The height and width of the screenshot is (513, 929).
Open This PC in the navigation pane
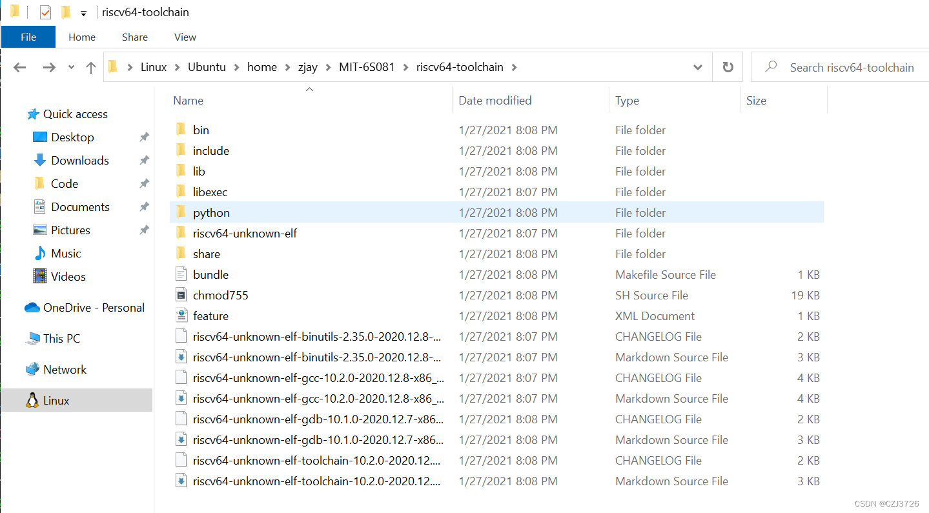point(61,337)
